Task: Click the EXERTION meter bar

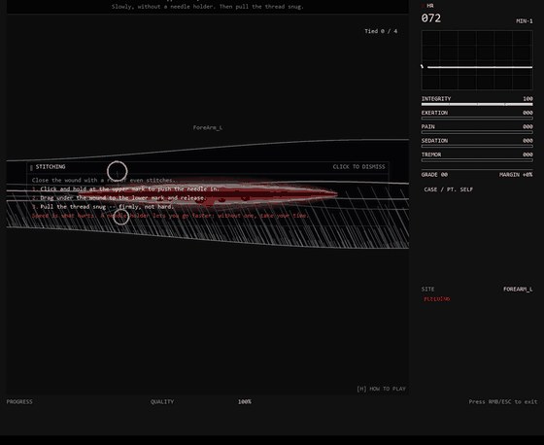Action: point(477,119)
